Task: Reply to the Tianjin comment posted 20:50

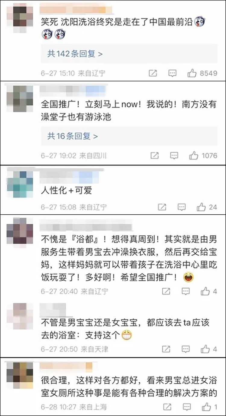Action: (186, 349)
